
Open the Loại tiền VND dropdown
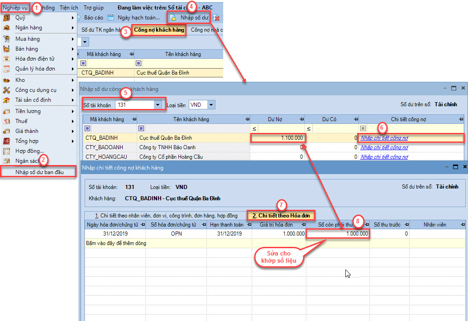click(x=211, y=105)
